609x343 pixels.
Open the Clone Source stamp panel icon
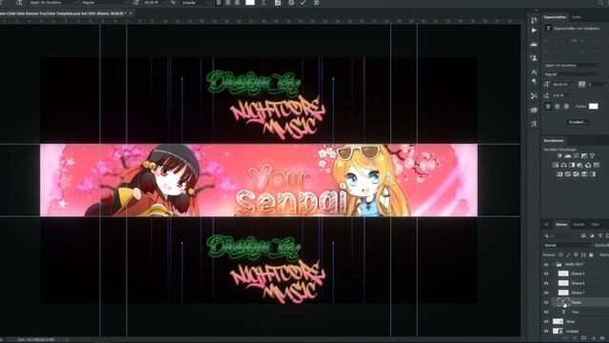coord(534,58)
